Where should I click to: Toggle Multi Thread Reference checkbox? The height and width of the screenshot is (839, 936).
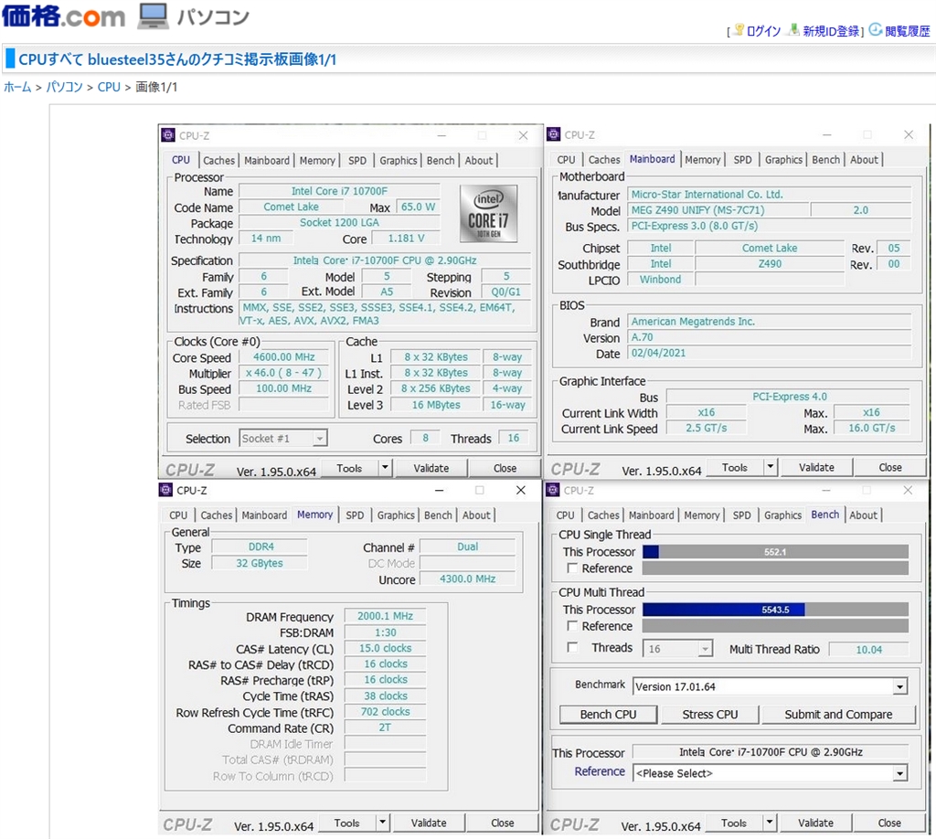click(572, 626)
